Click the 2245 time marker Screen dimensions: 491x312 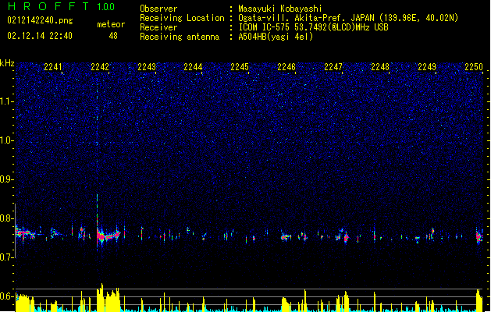pyautogui.click(x=240, y=67)
